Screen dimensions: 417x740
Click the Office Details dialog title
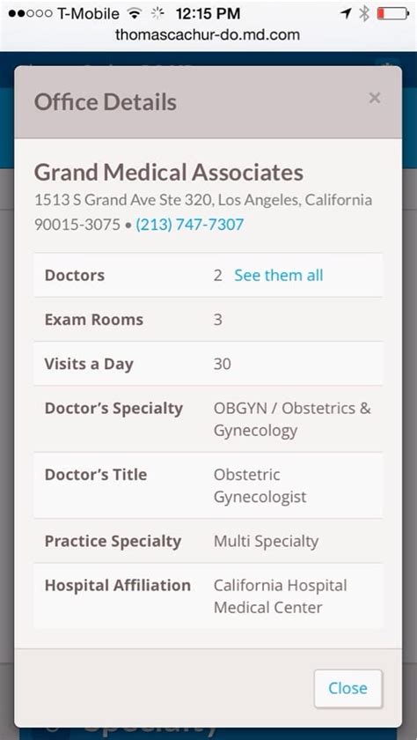tap(106, 102)
